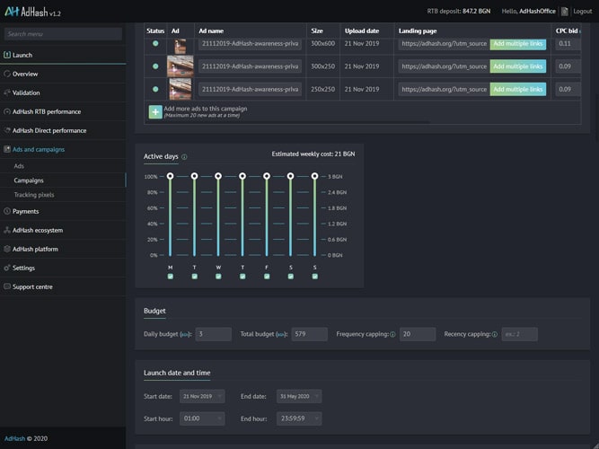This screenshot has width=599, height=449.
Task: Click the Settings gear icon in sidebar
Action: coord(7,268)
